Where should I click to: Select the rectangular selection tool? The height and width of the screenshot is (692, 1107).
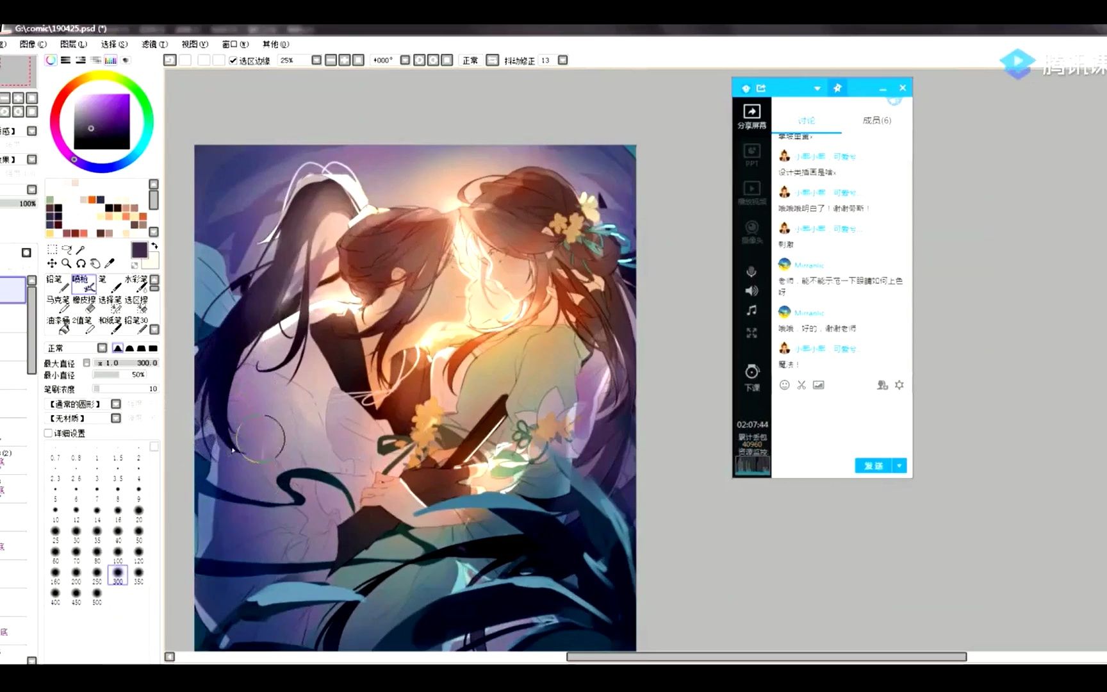53,249
